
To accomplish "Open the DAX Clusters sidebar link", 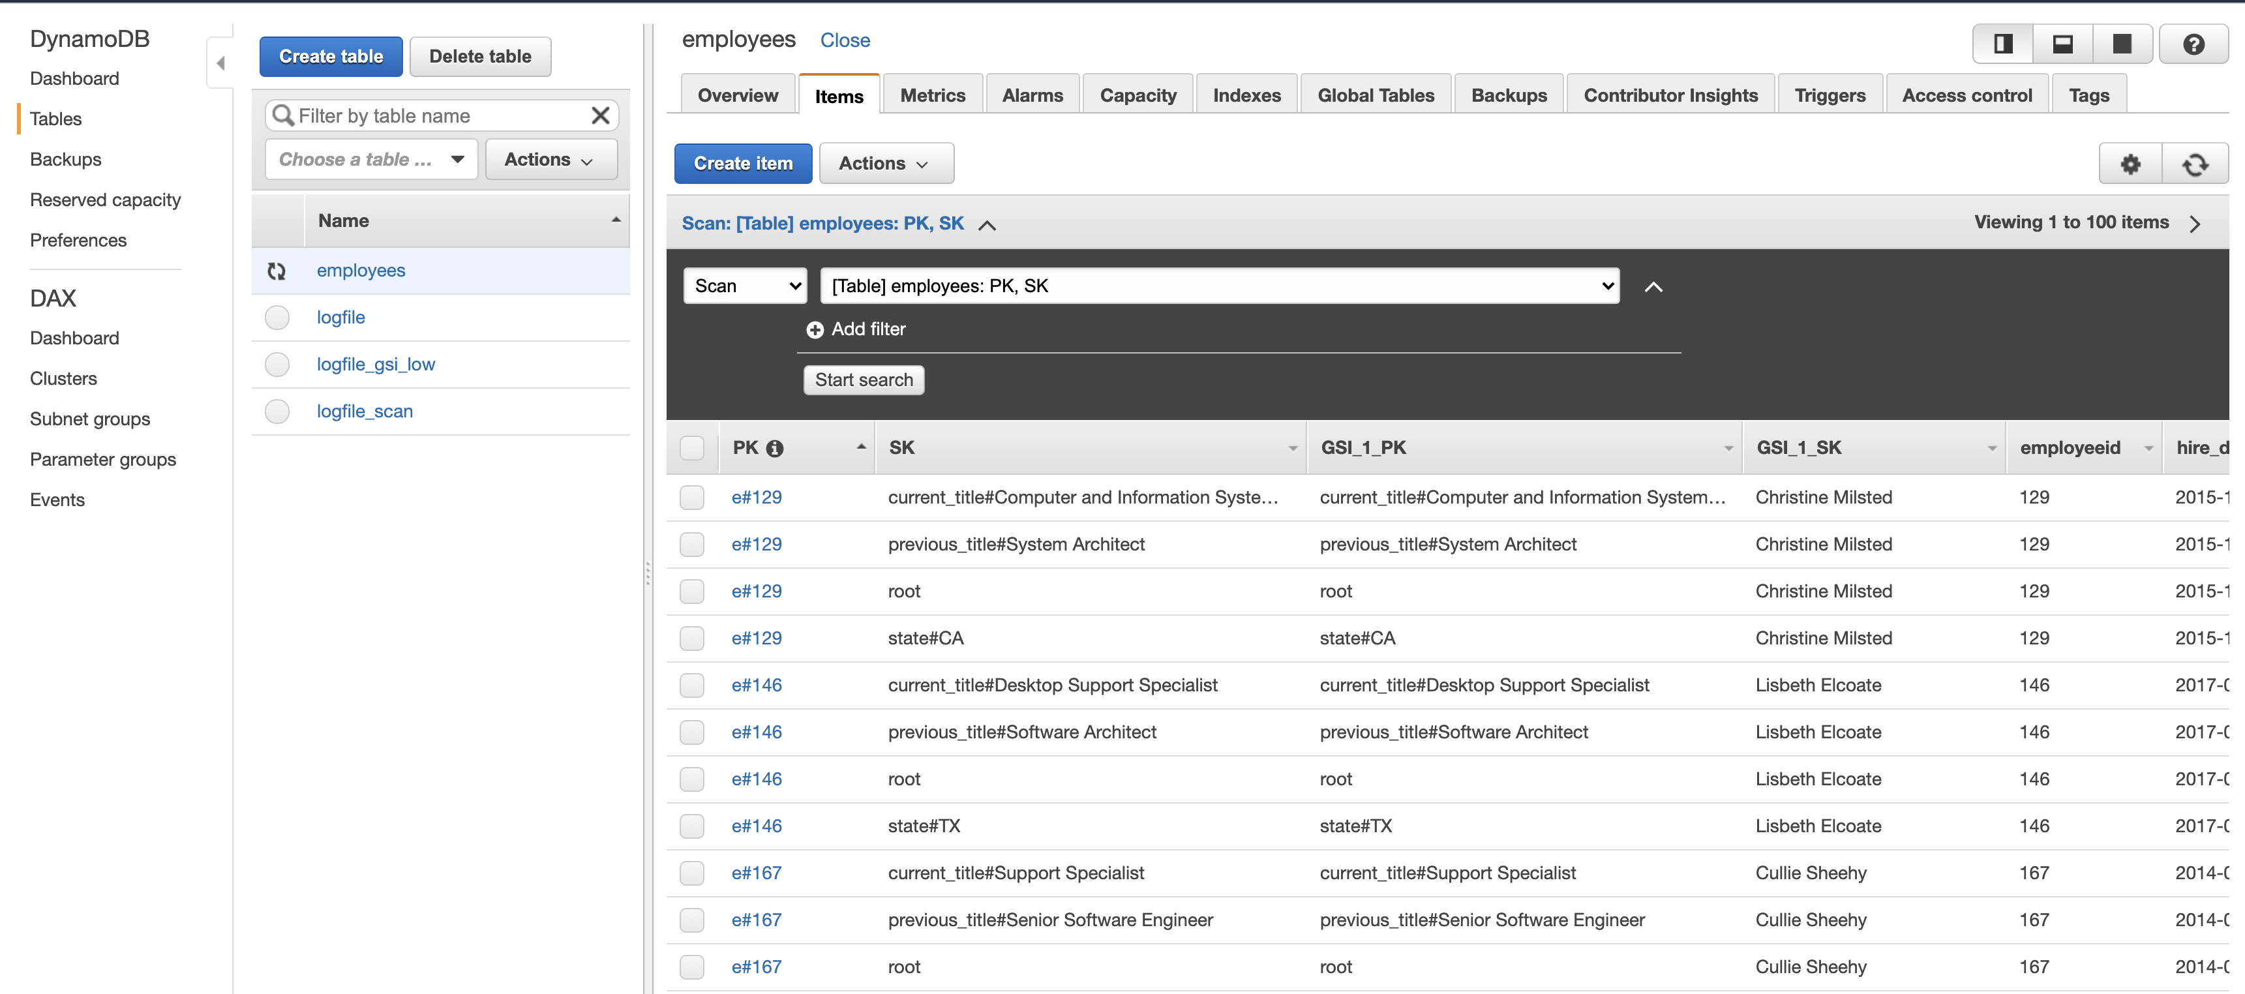I will click(x=63, y=379).
